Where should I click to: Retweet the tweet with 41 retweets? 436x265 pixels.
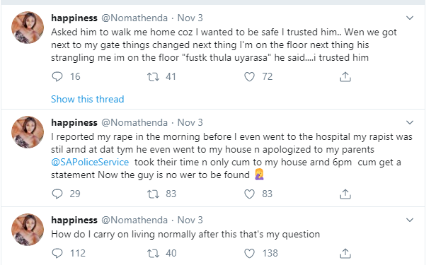153,76
